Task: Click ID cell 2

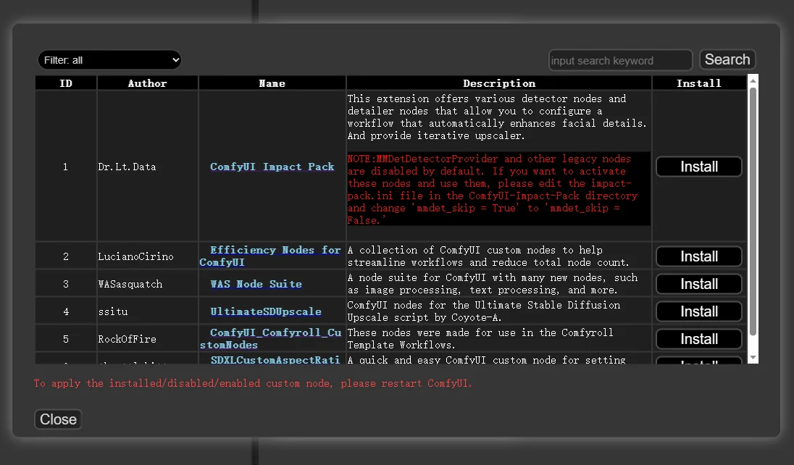Action: click(66, 256)
